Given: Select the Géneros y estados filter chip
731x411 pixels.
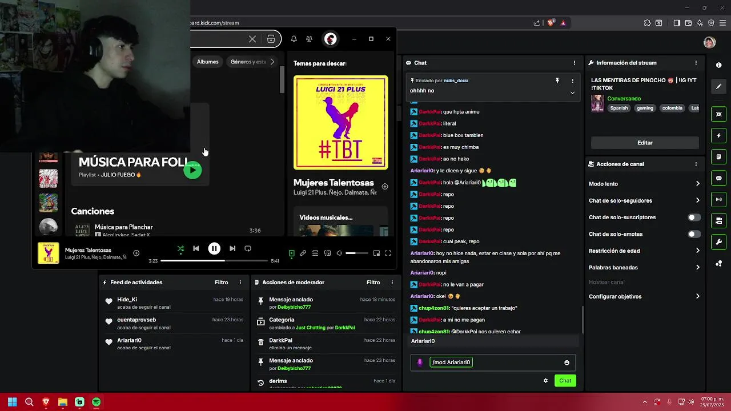Looking at the screenshot, I should pos(248,62).
